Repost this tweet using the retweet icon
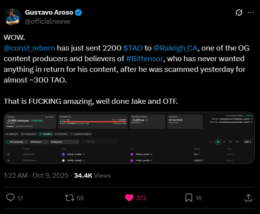 tap(69, 198)
